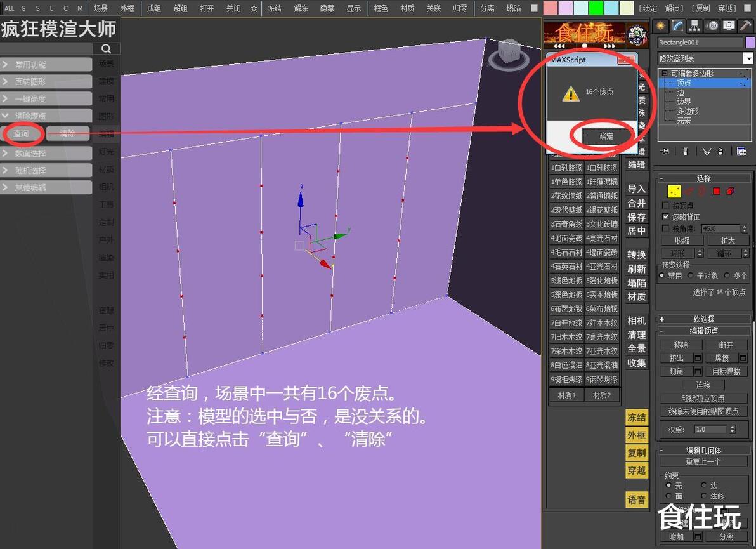Open the Motion panel wheel icon
Image resolution: width=756 pixels, height=549 pixels.
click(x=712, y=26)
